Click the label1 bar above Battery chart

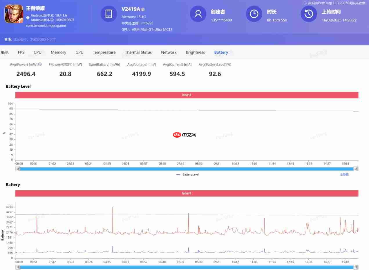tap(187, 193)
